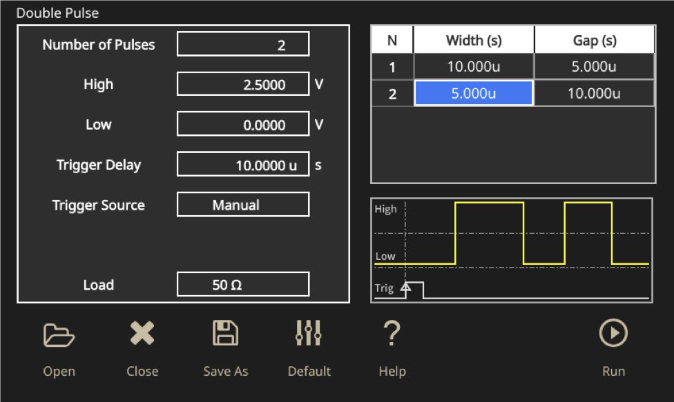Click highlighted pulse 2 Width cell 5.000u
The height and width of the screenshot is (402, 674).
474,94
